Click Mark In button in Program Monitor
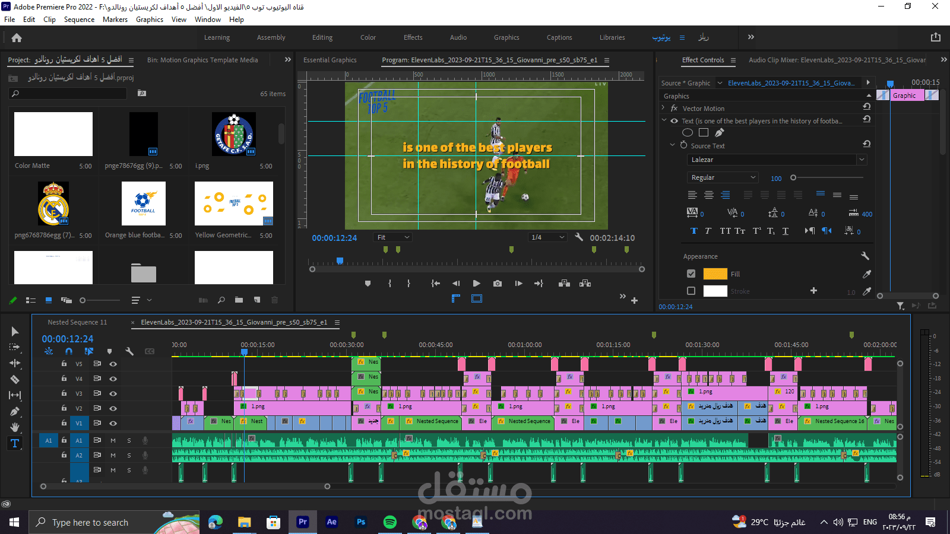The height and width of the screenshot is (534, 950). point(389,284)
